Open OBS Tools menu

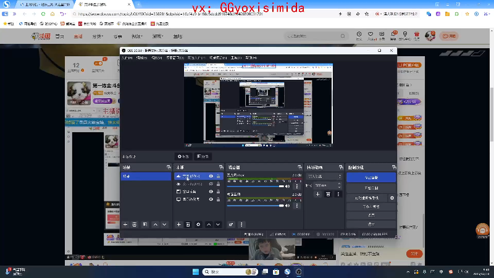point(236,57)
